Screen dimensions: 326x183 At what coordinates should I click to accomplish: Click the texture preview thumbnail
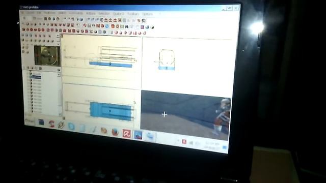(x=47, y=55)
